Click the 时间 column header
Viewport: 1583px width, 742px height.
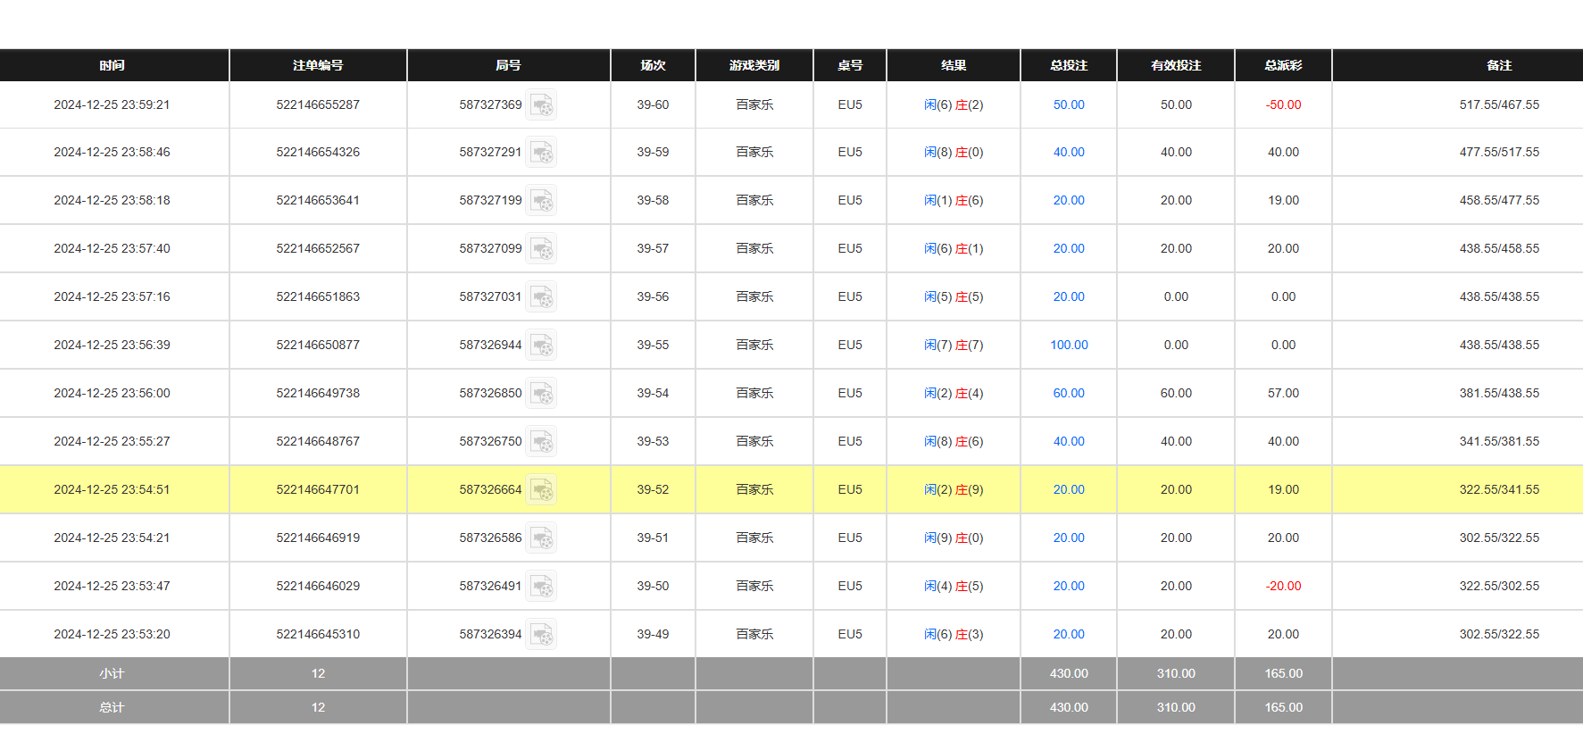pos(112,66)
